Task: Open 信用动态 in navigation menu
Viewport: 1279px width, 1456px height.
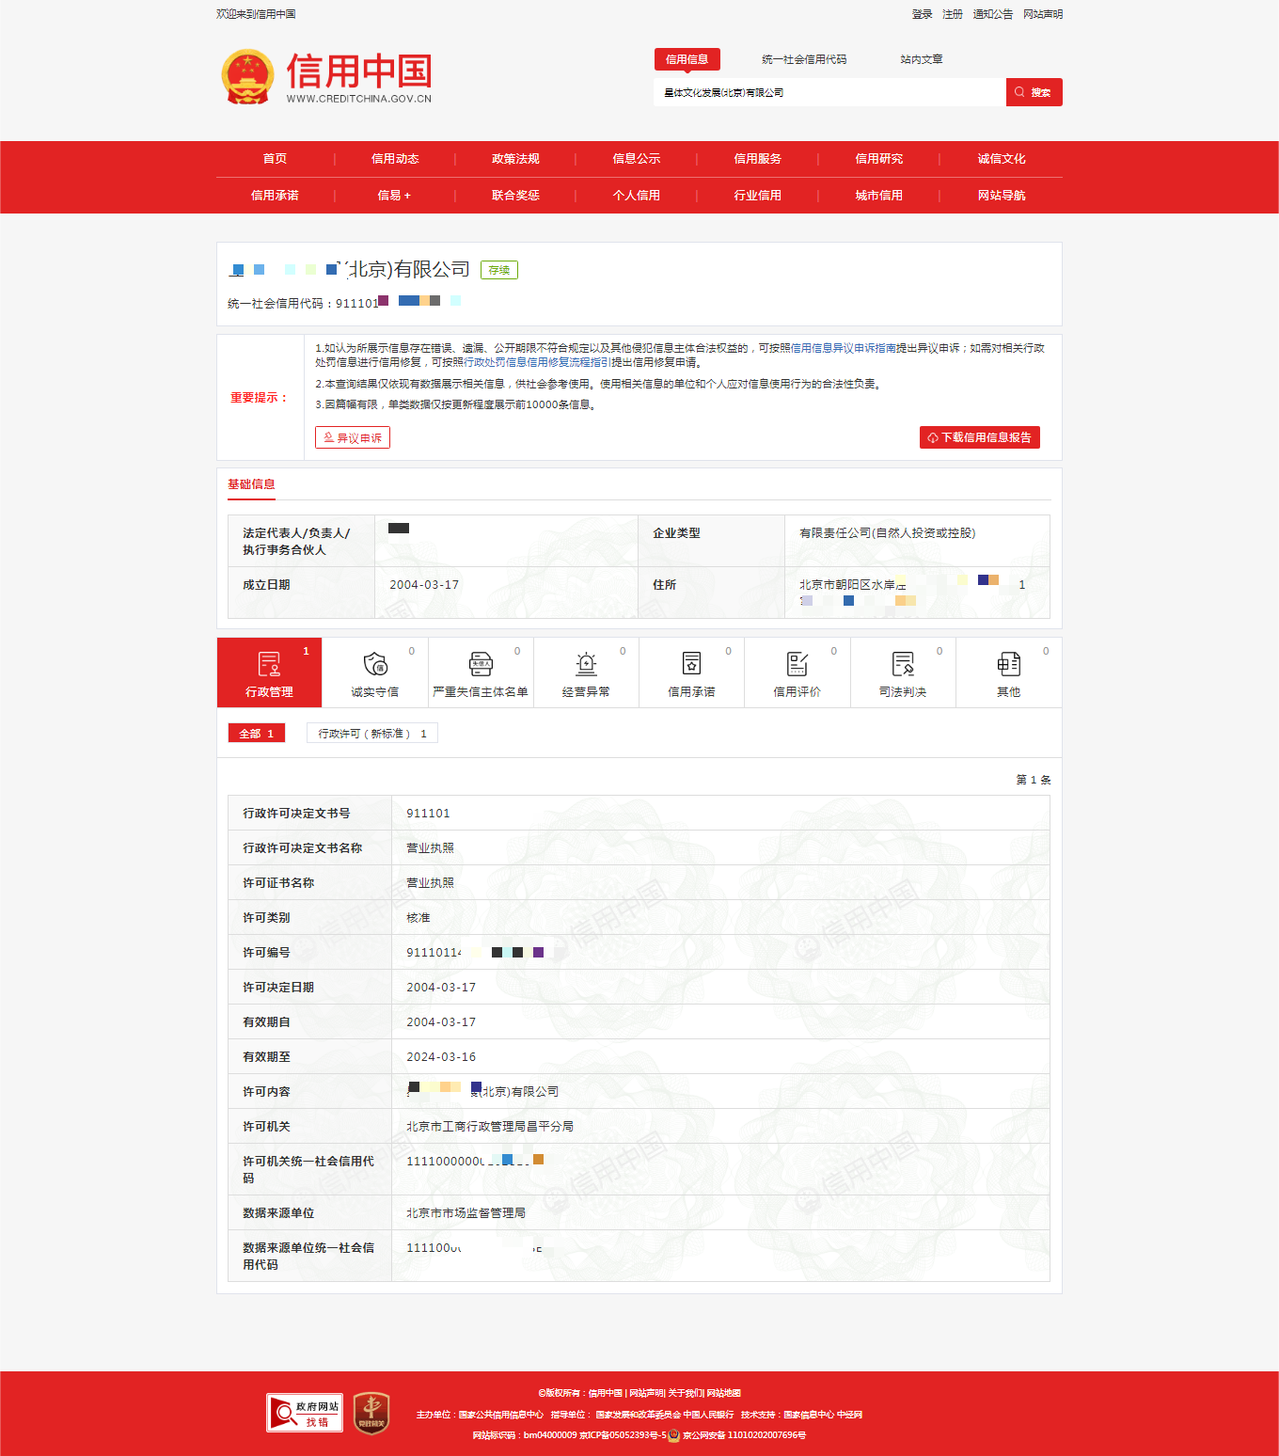Action: pos(395,159)
